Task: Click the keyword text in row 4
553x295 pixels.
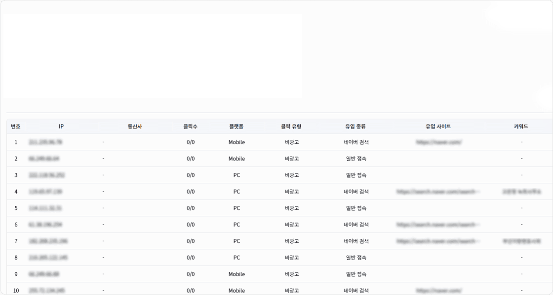Action: pos(521,192)
